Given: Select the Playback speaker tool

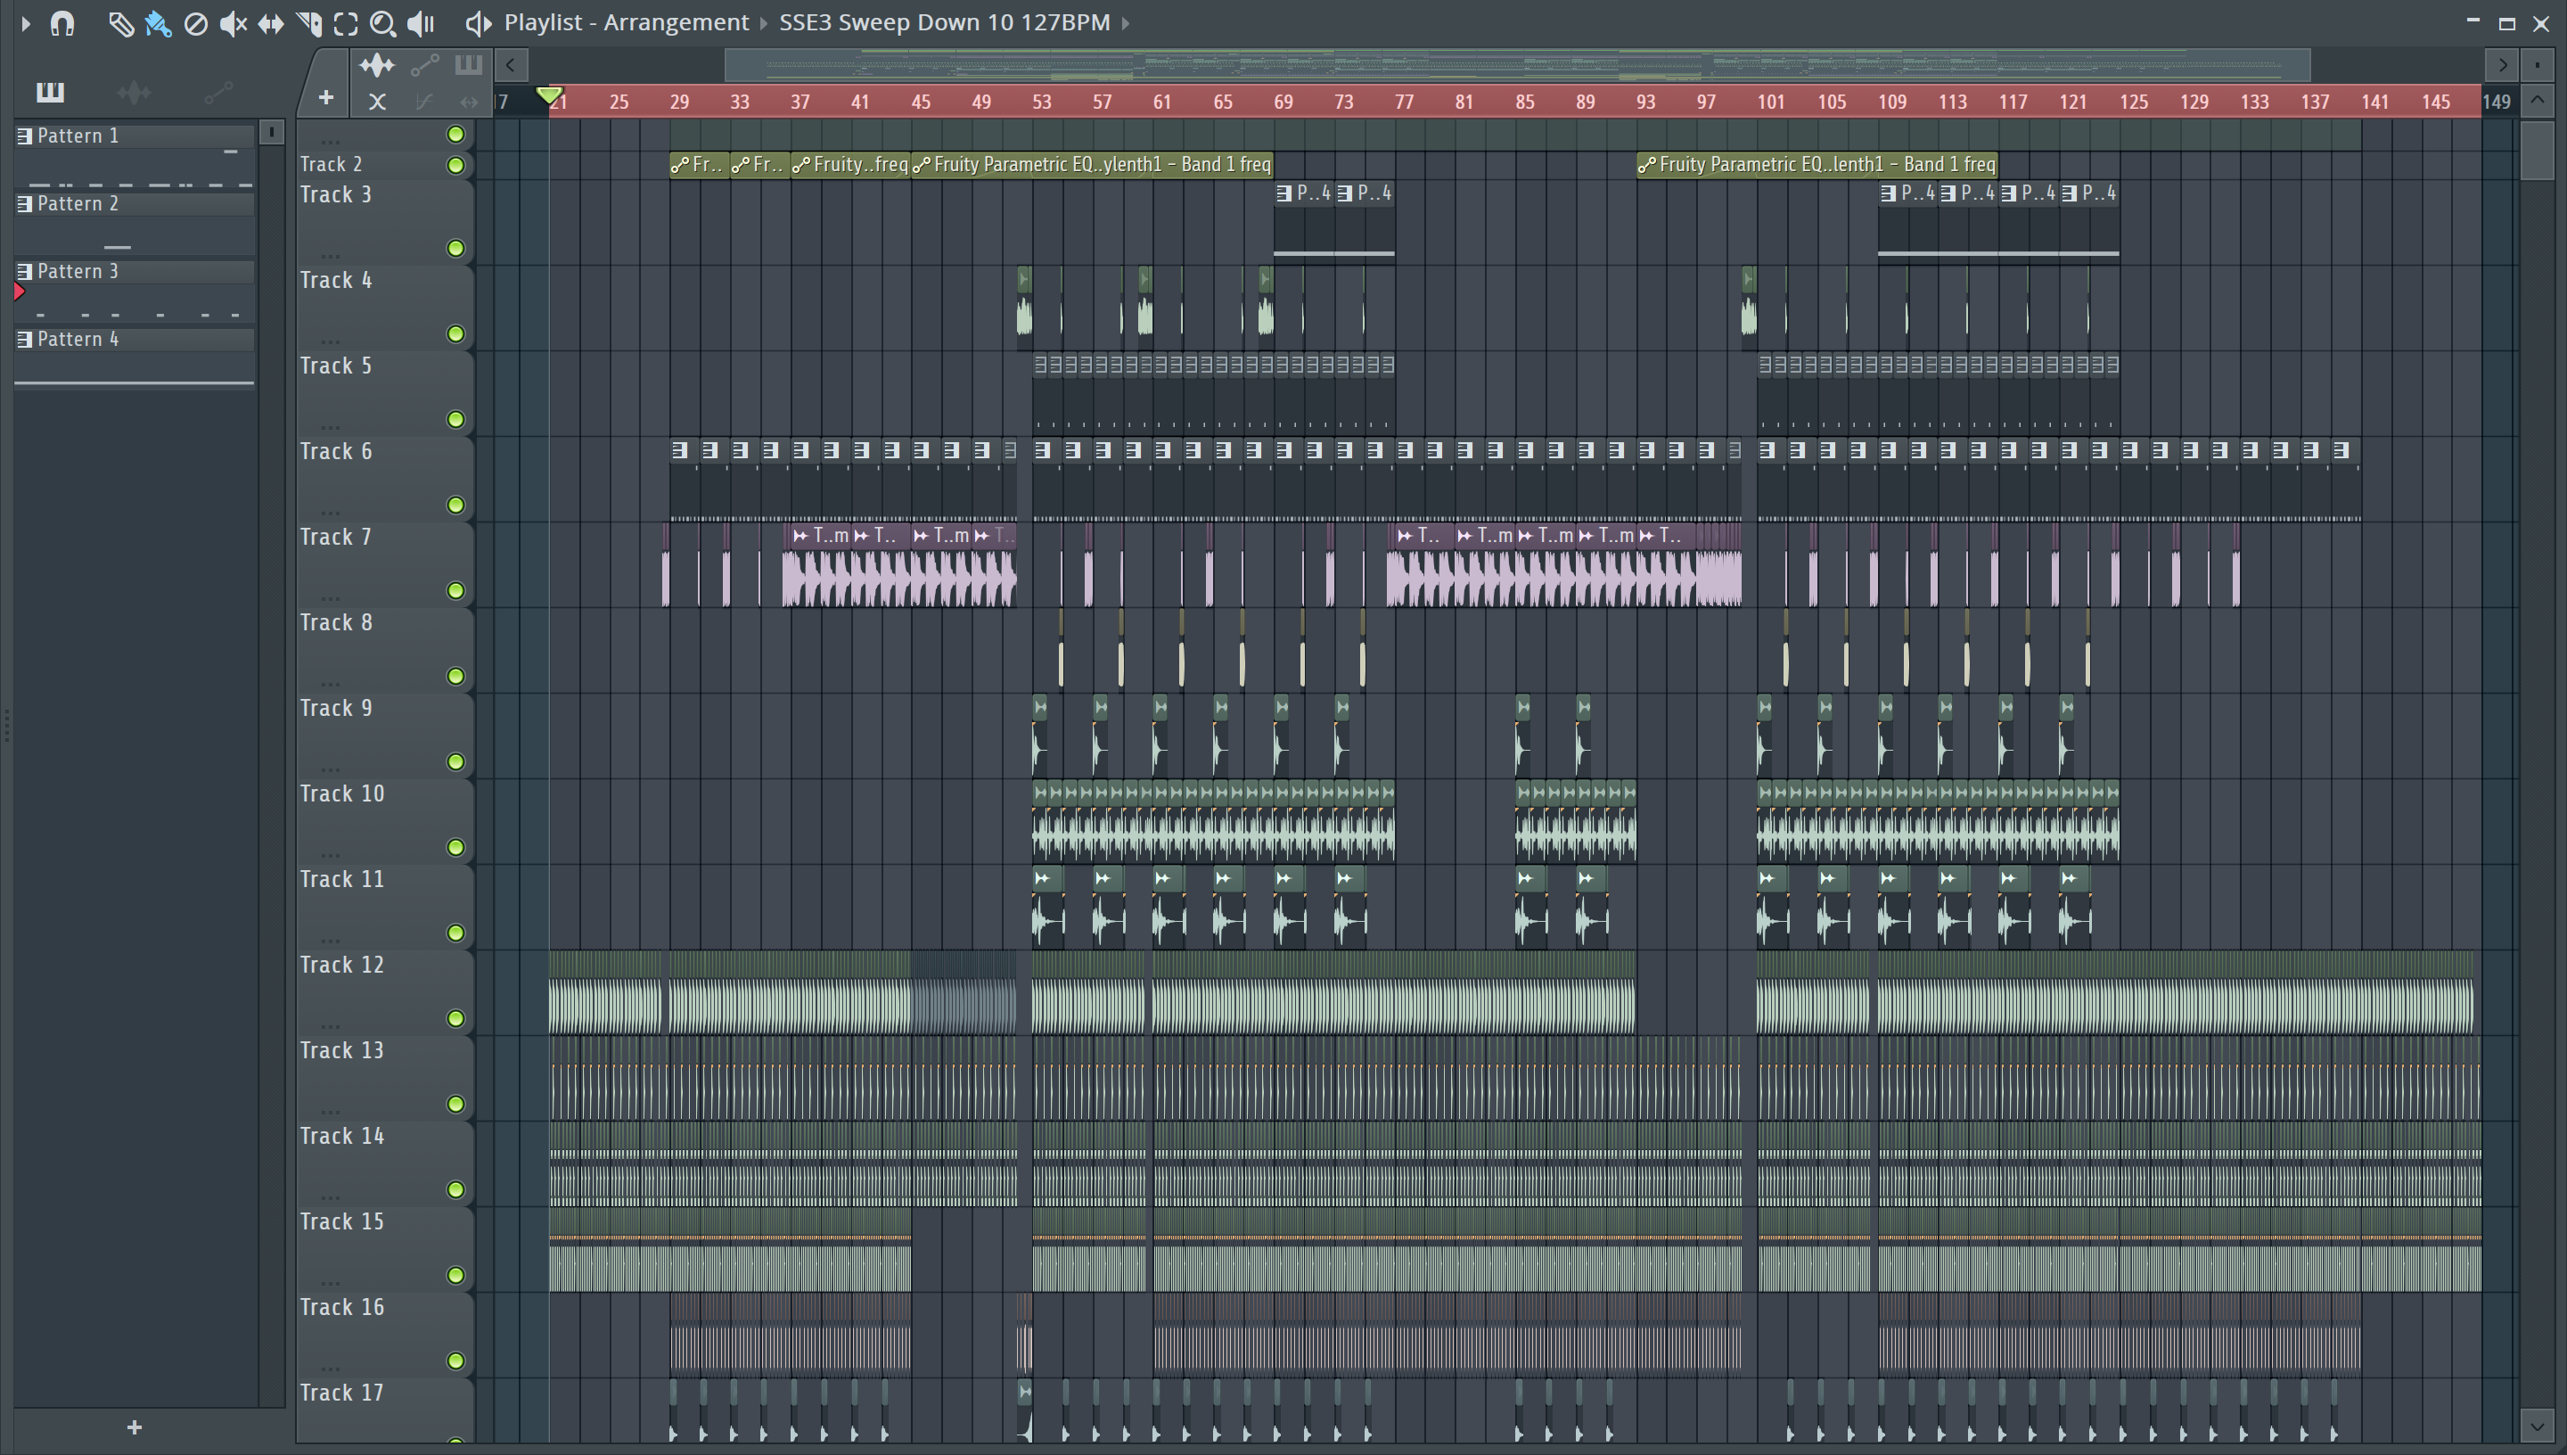Looking at the screenshot, I should pos(422,23).
